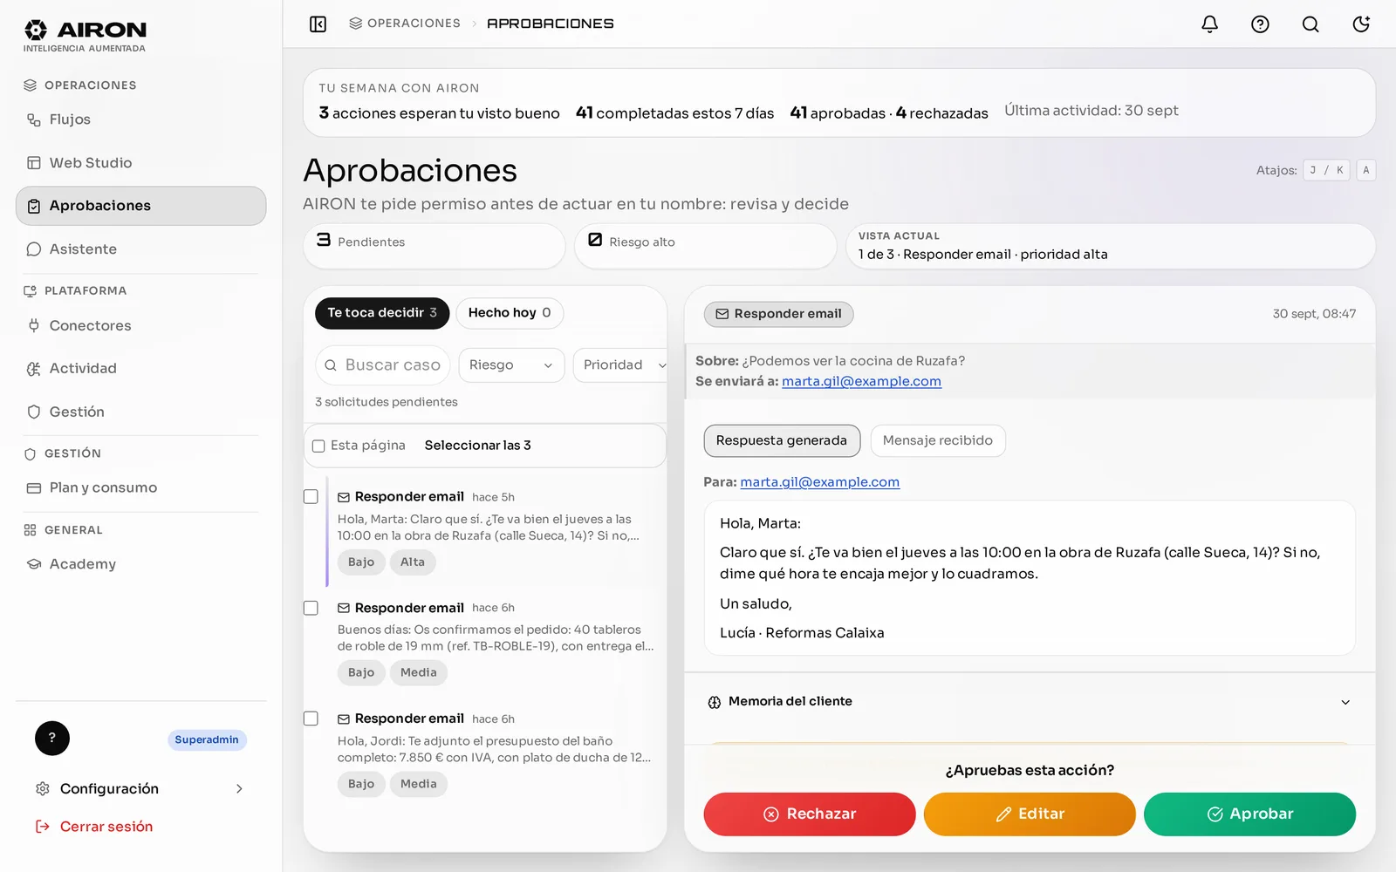
Task: Open the Riesgo filter dropdown
Action: coord(511,365)
